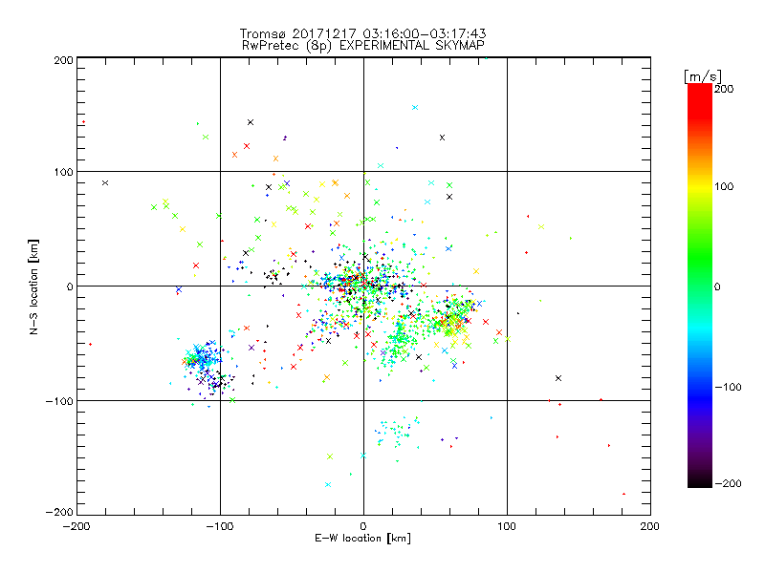Select the '[m/s]' colorbar unit label
The height and width of the screenshot is (573, 765).
tap(703, 76)
